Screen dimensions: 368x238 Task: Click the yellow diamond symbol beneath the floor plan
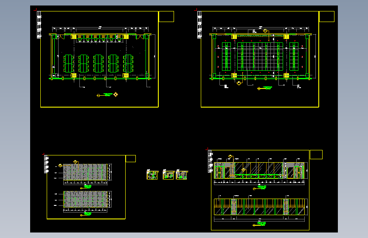pyautogui.click(x=116, y=94)
